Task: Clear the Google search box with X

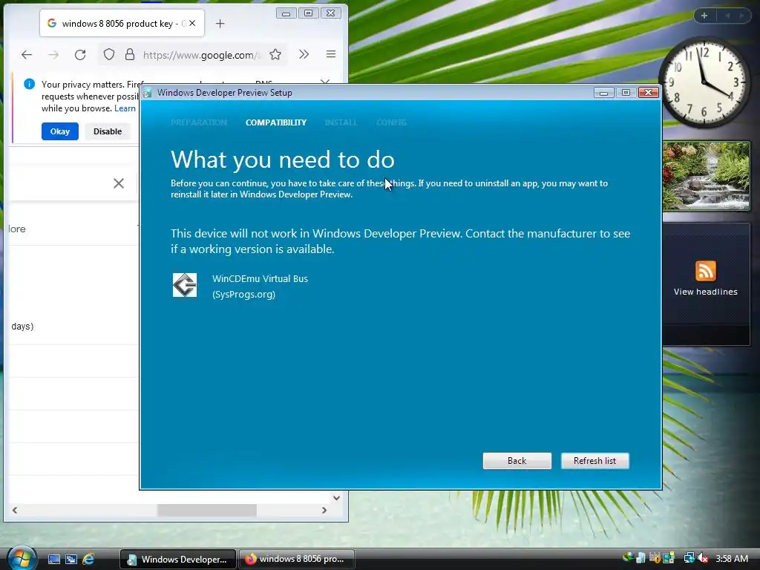Action: [x=119, y=183]
